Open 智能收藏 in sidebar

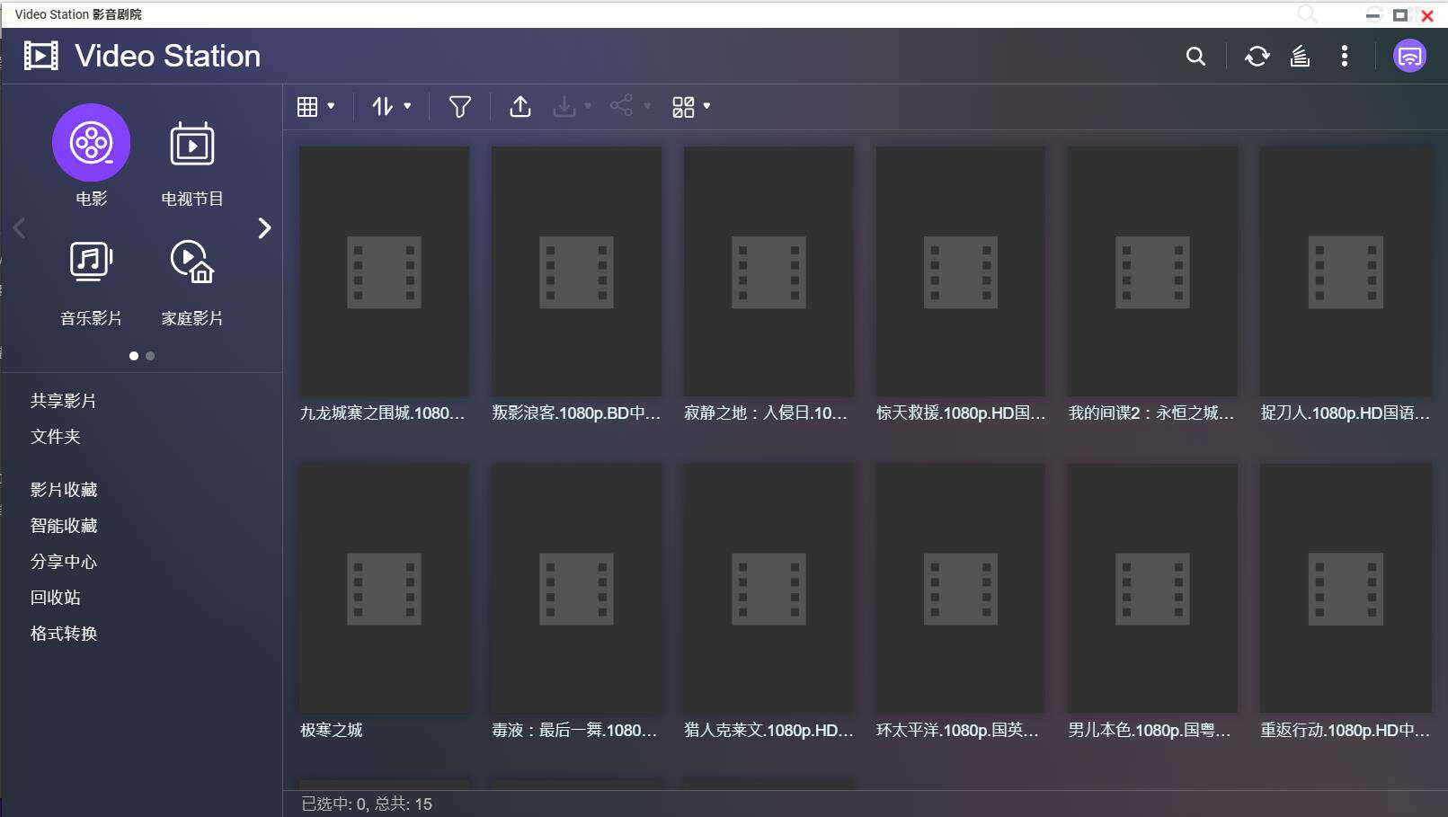pyautogui.click(x=64, y=526)
